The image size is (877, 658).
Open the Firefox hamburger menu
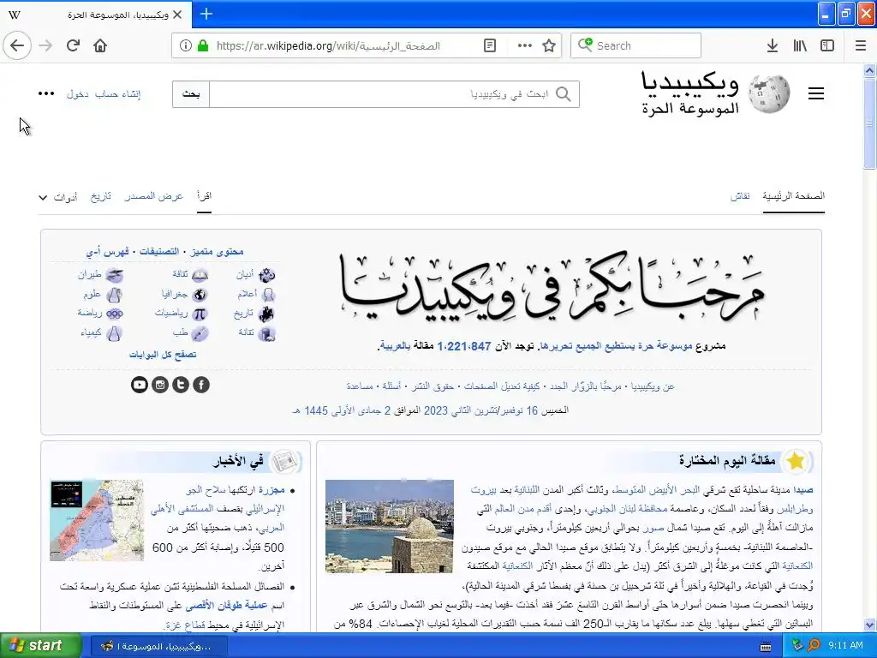860,45
